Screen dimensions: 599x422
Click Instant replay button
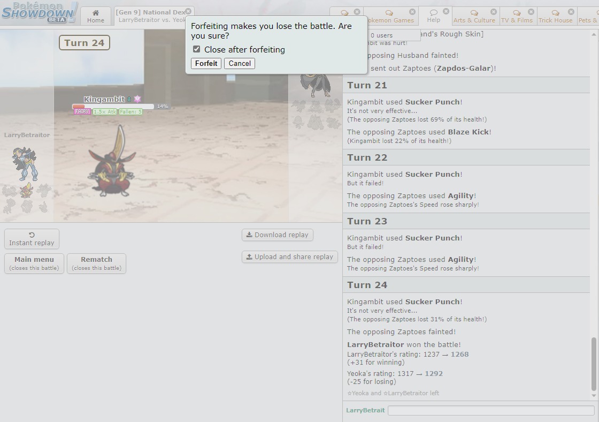click(x=32, y=239)
